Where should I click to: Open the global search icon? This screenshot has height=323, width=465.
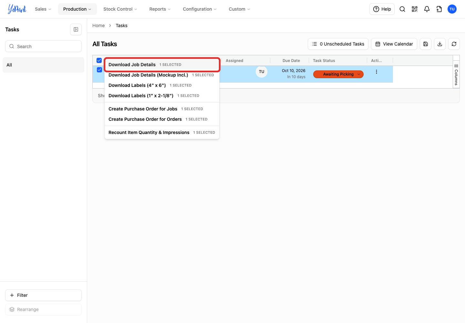point(402,9)
